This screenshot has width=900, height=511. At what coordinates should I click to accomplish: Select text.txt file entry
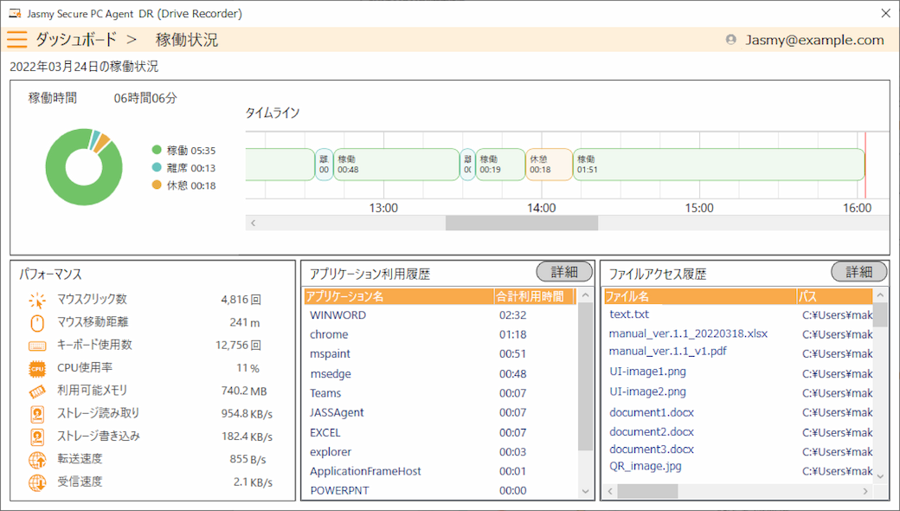629,314
